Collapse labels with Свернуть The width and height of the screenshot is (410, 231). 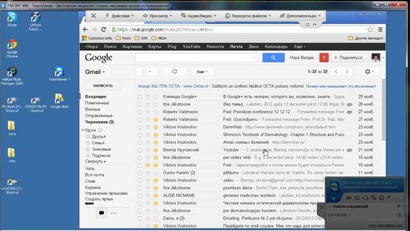(x=95, y=161)
